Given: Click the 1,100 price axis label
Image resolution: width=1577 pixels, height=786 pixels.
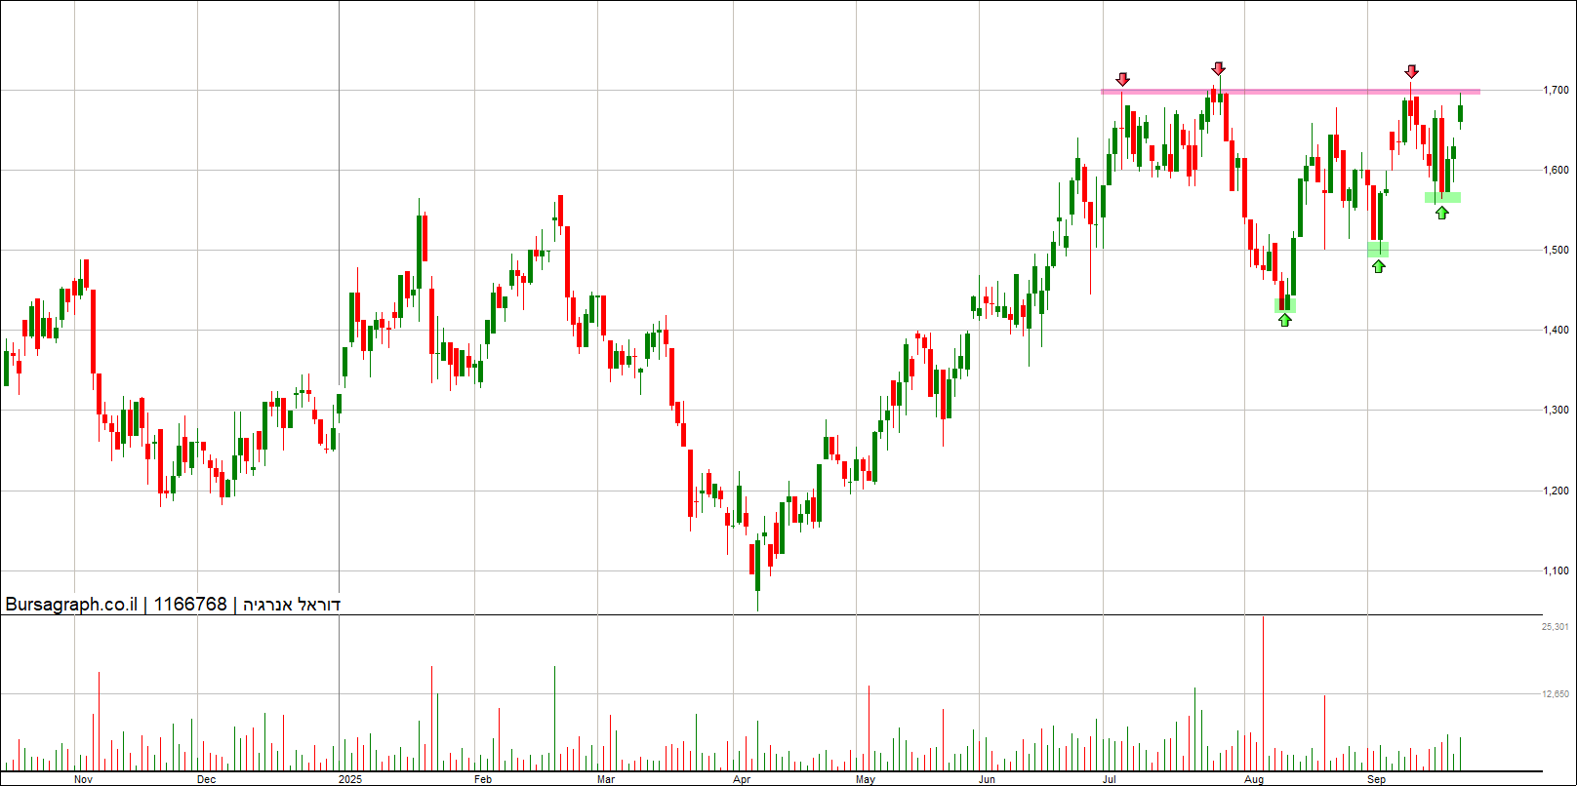Looking at the screenshot, I should [1556, 570].
